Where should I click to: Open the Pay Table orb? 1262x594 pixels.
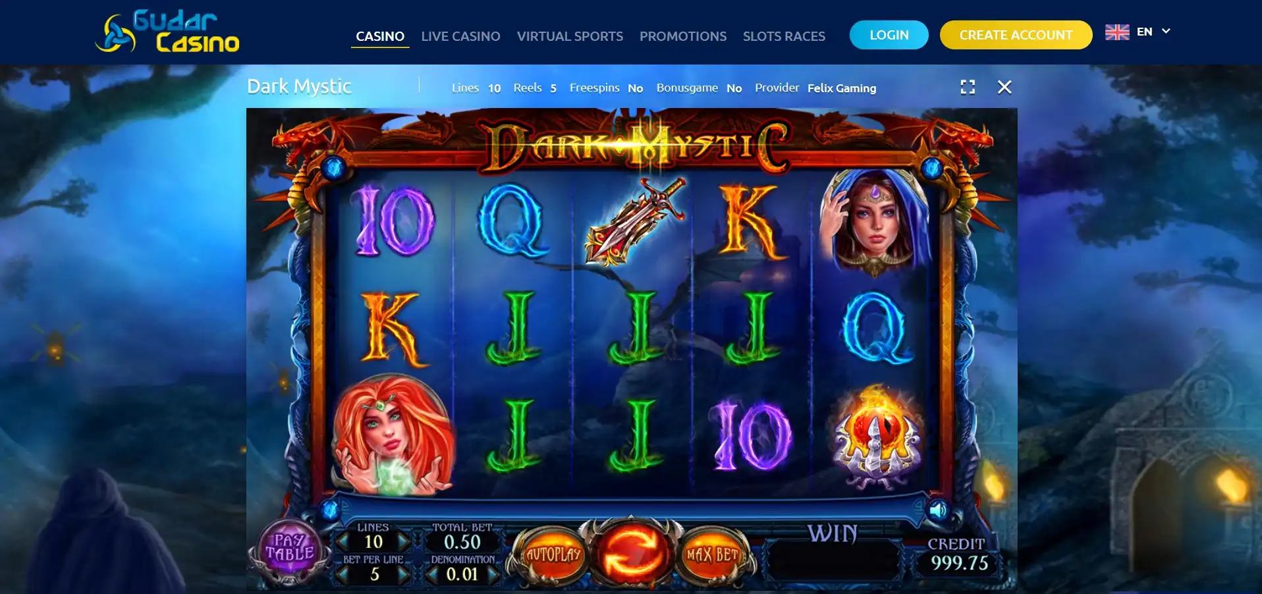[x=289, y=549]
